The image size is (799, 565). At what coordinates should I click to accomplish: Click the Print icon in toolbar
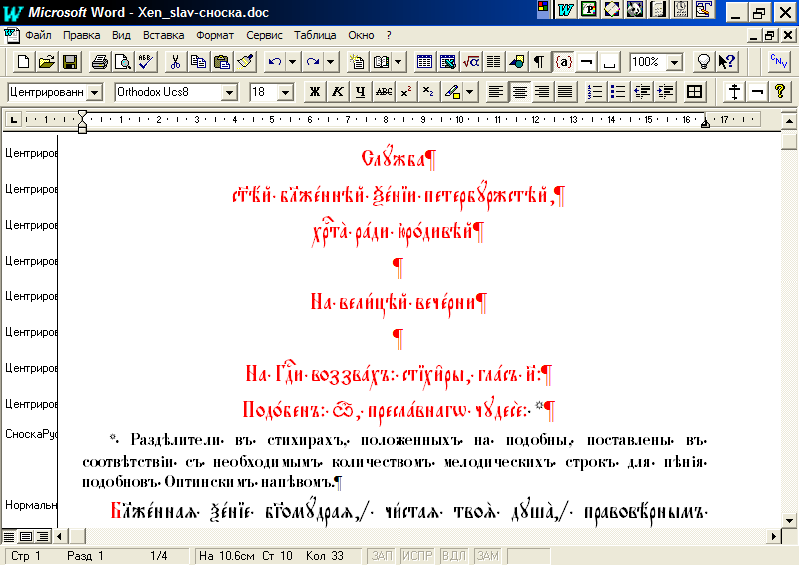pos(100,62)
